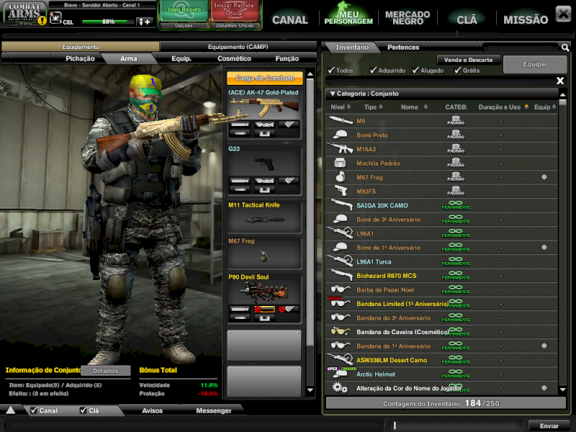Viewport: 576px width, 432px height.
Task: Click the Enviar chat button
Action: click(x=549, y=426)
